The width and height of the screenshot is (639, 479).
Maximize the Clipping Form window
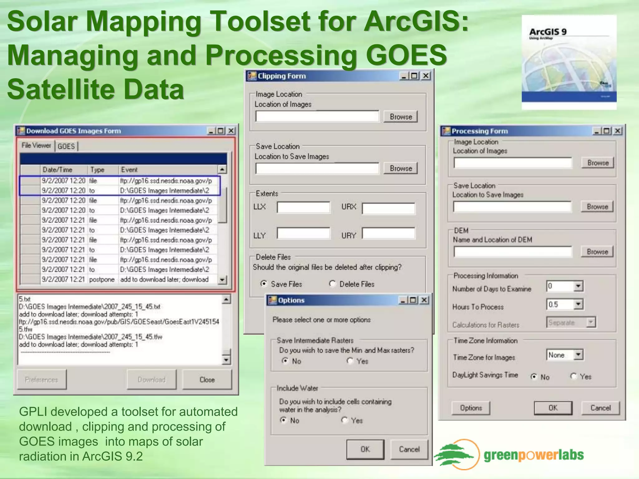coord(414,76)
